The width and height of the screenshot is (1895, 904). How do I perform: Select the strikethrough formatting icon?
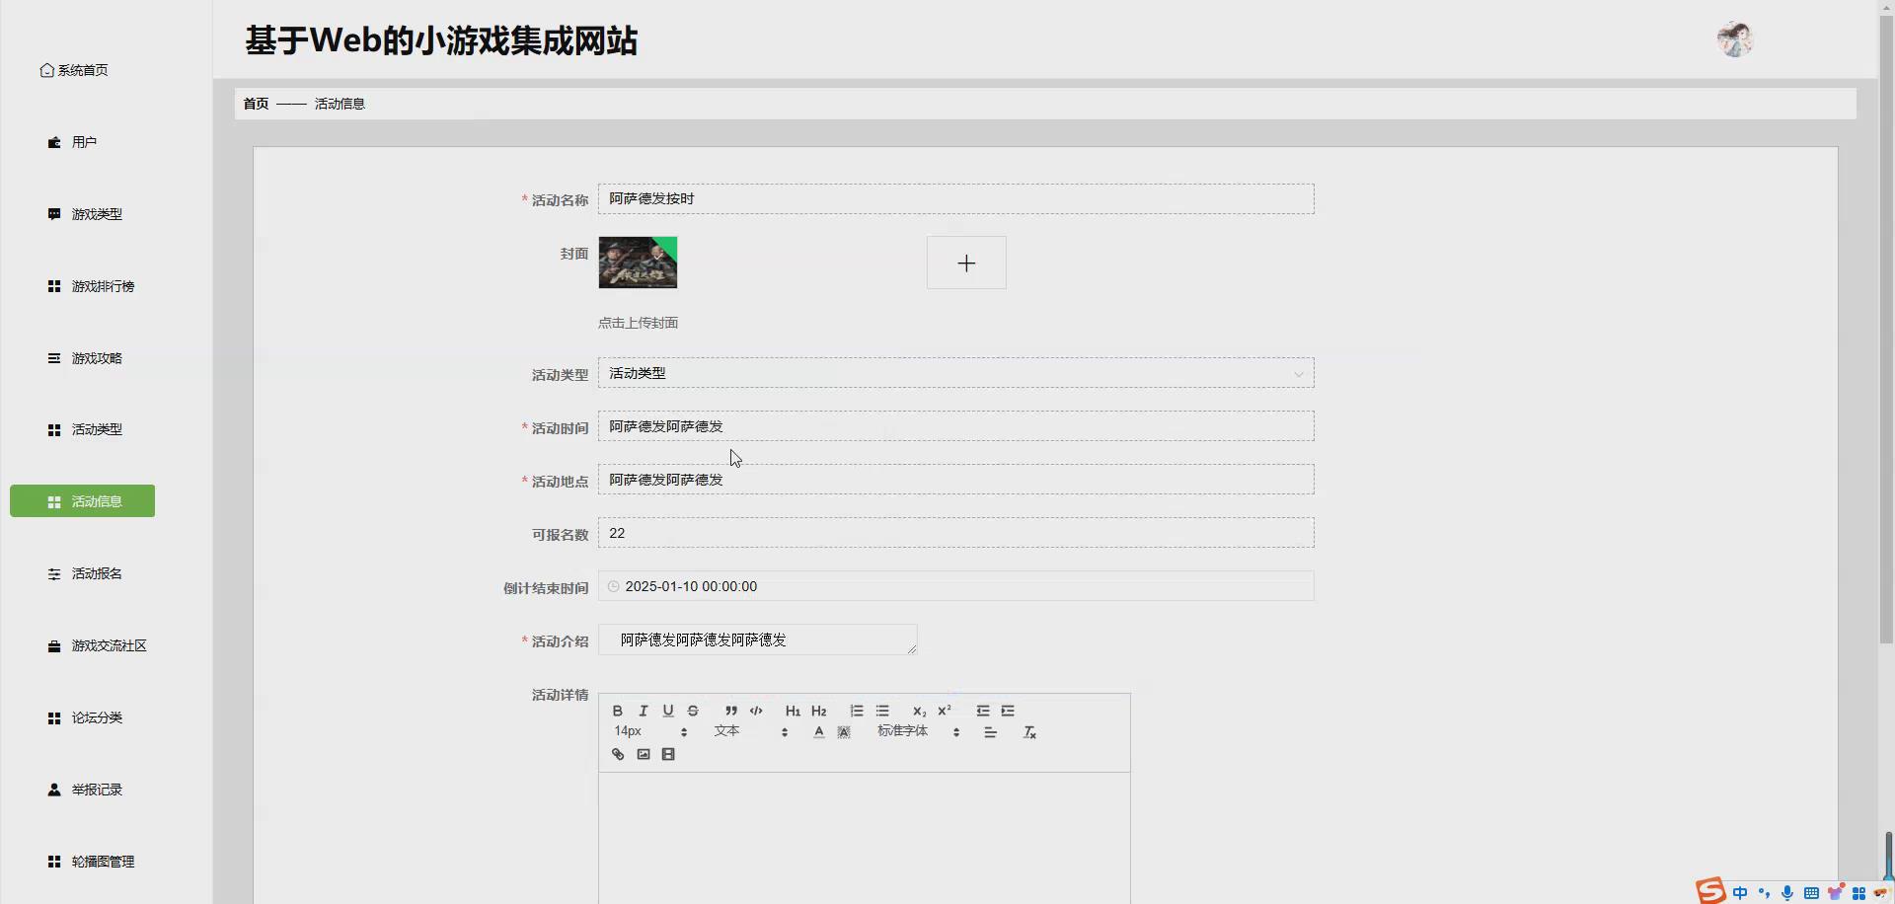694,711
